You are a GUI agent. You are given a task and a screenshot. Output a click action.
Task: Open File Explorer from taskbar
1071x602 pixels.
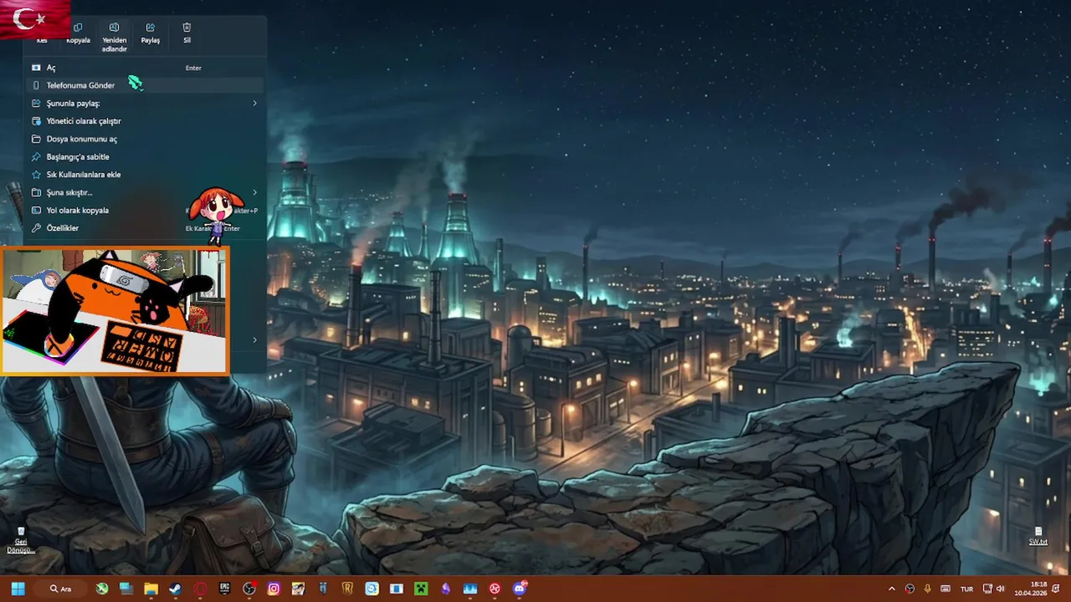pyautogui.click(x=151, y=589)
